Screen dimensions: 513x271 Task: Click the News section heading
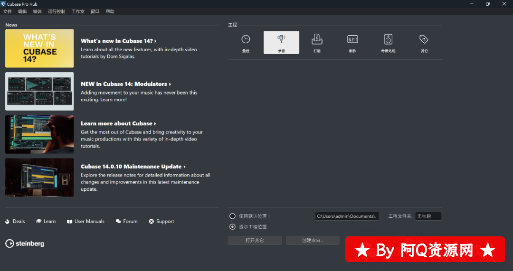pos(11,25)
